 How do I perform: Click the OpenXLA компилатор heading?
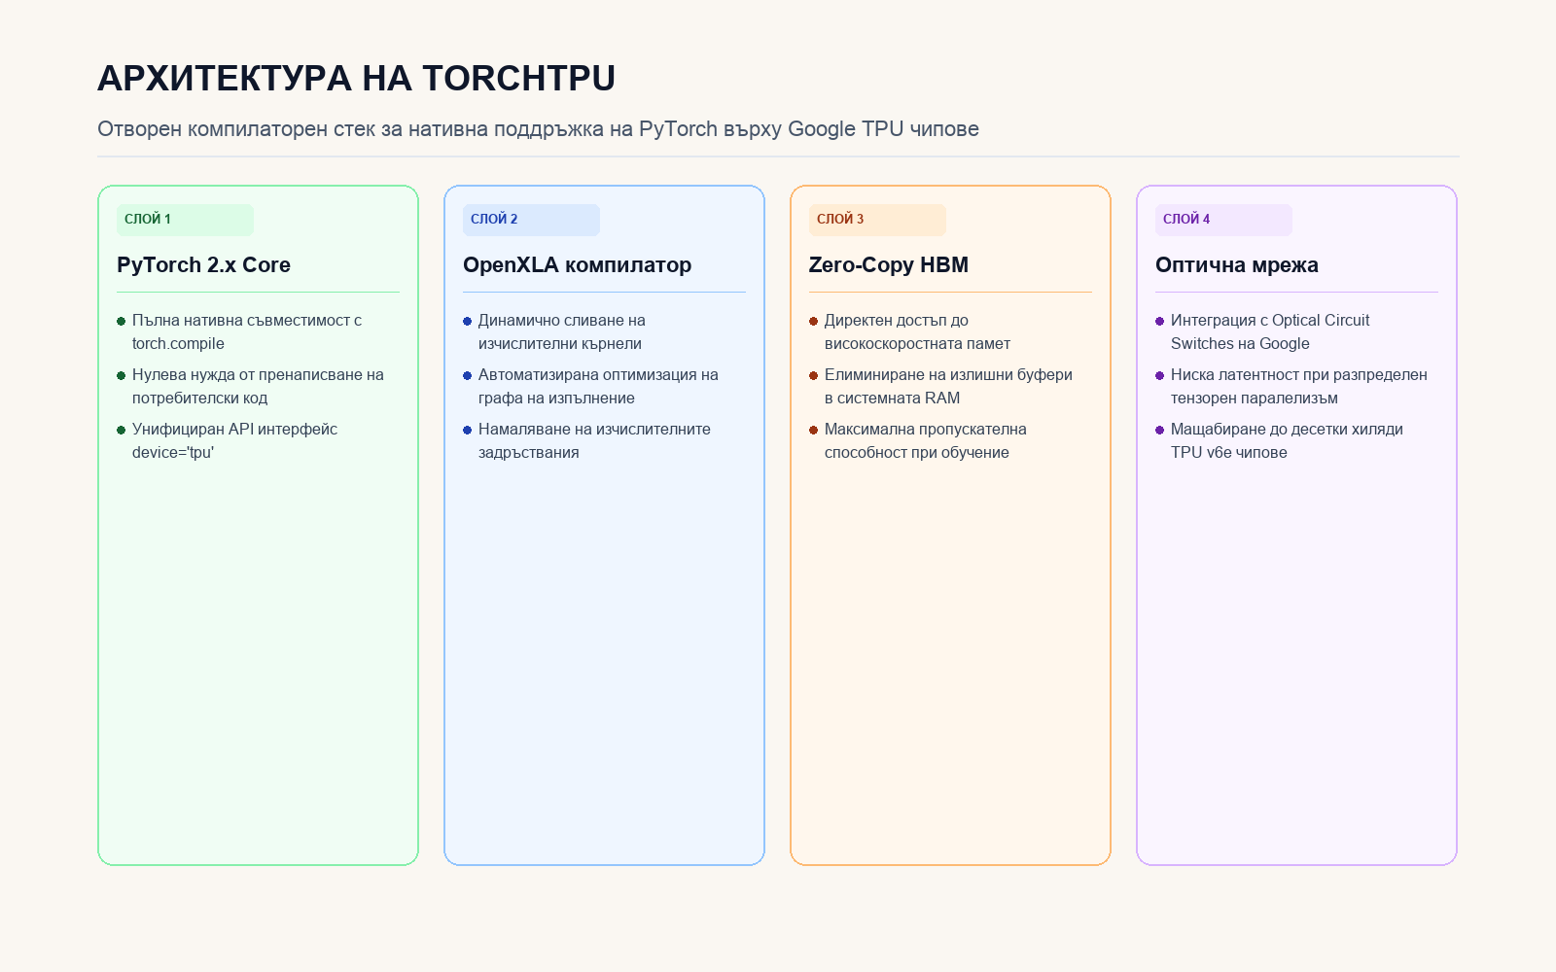(577, 264)
